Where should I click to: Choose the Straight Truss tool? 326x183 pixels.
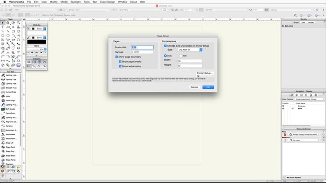(9, 88)
